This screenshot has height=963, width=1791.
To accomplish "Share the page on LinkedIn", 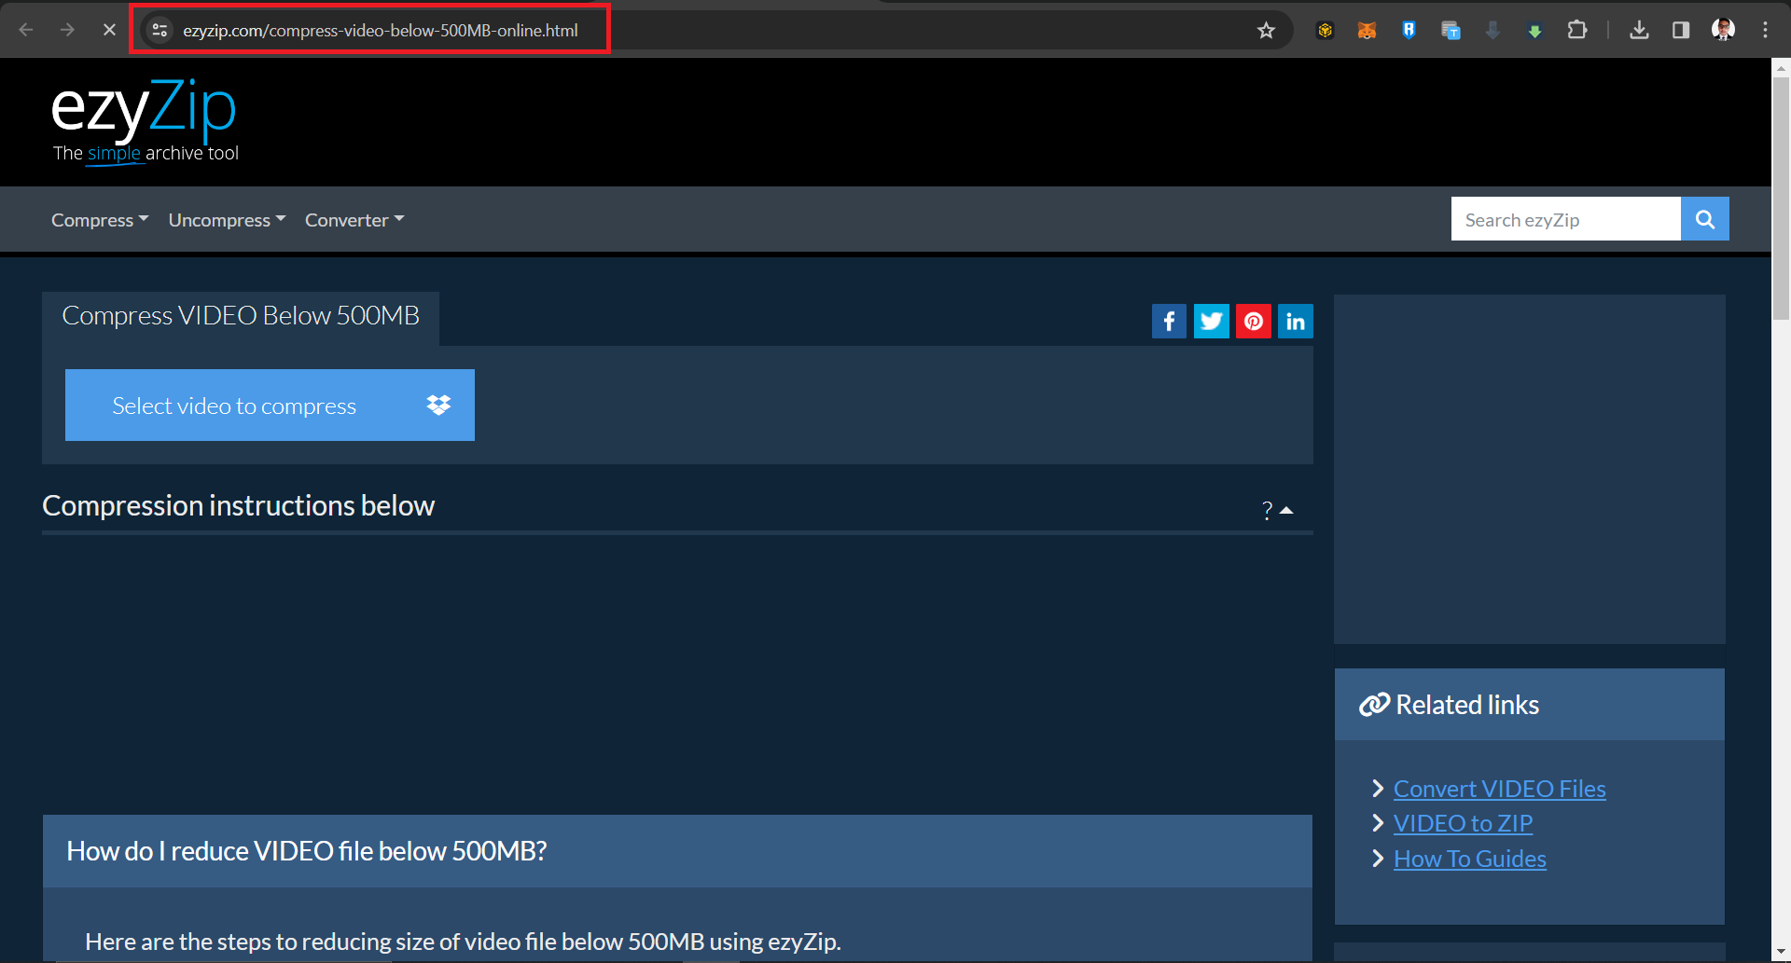I will coord(1295,321).
